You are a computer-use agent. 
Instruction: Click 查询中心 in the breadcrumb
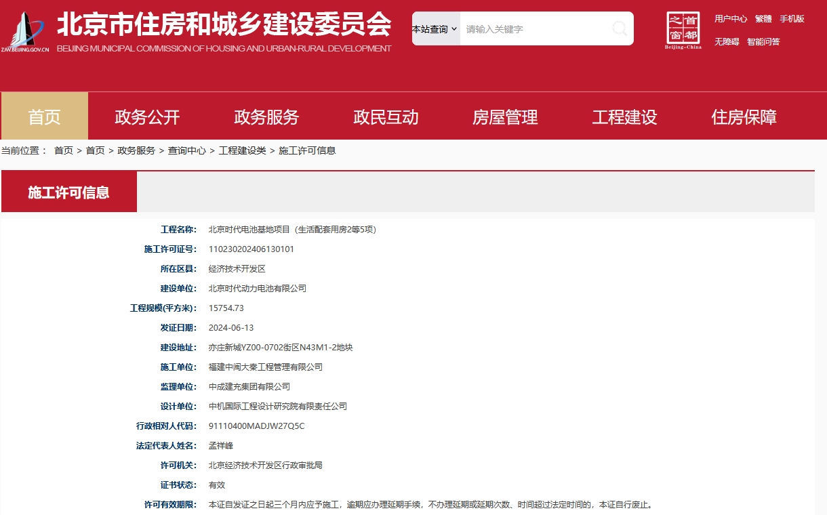pyautogui.click(x=187, y=150)
